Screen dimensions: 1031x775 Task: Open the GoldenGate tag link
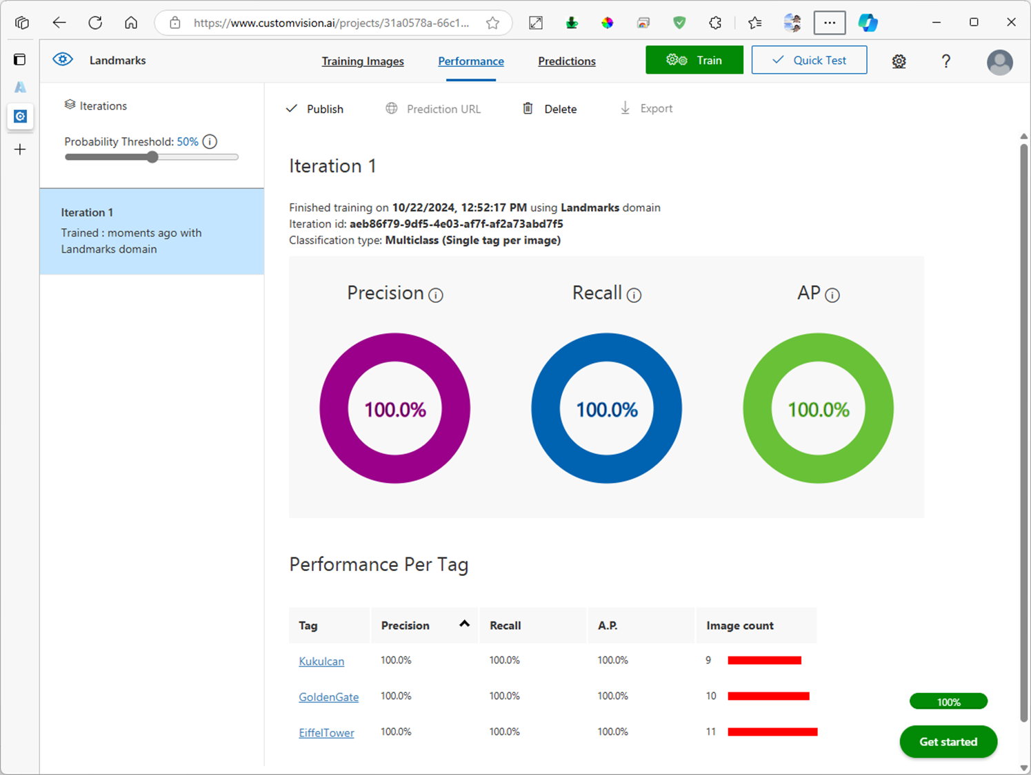coord(329,697)
